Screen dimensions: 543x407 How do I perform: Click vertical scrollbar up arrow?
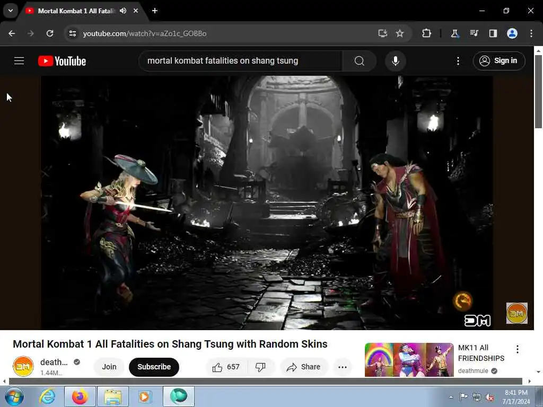pos(538,50)
